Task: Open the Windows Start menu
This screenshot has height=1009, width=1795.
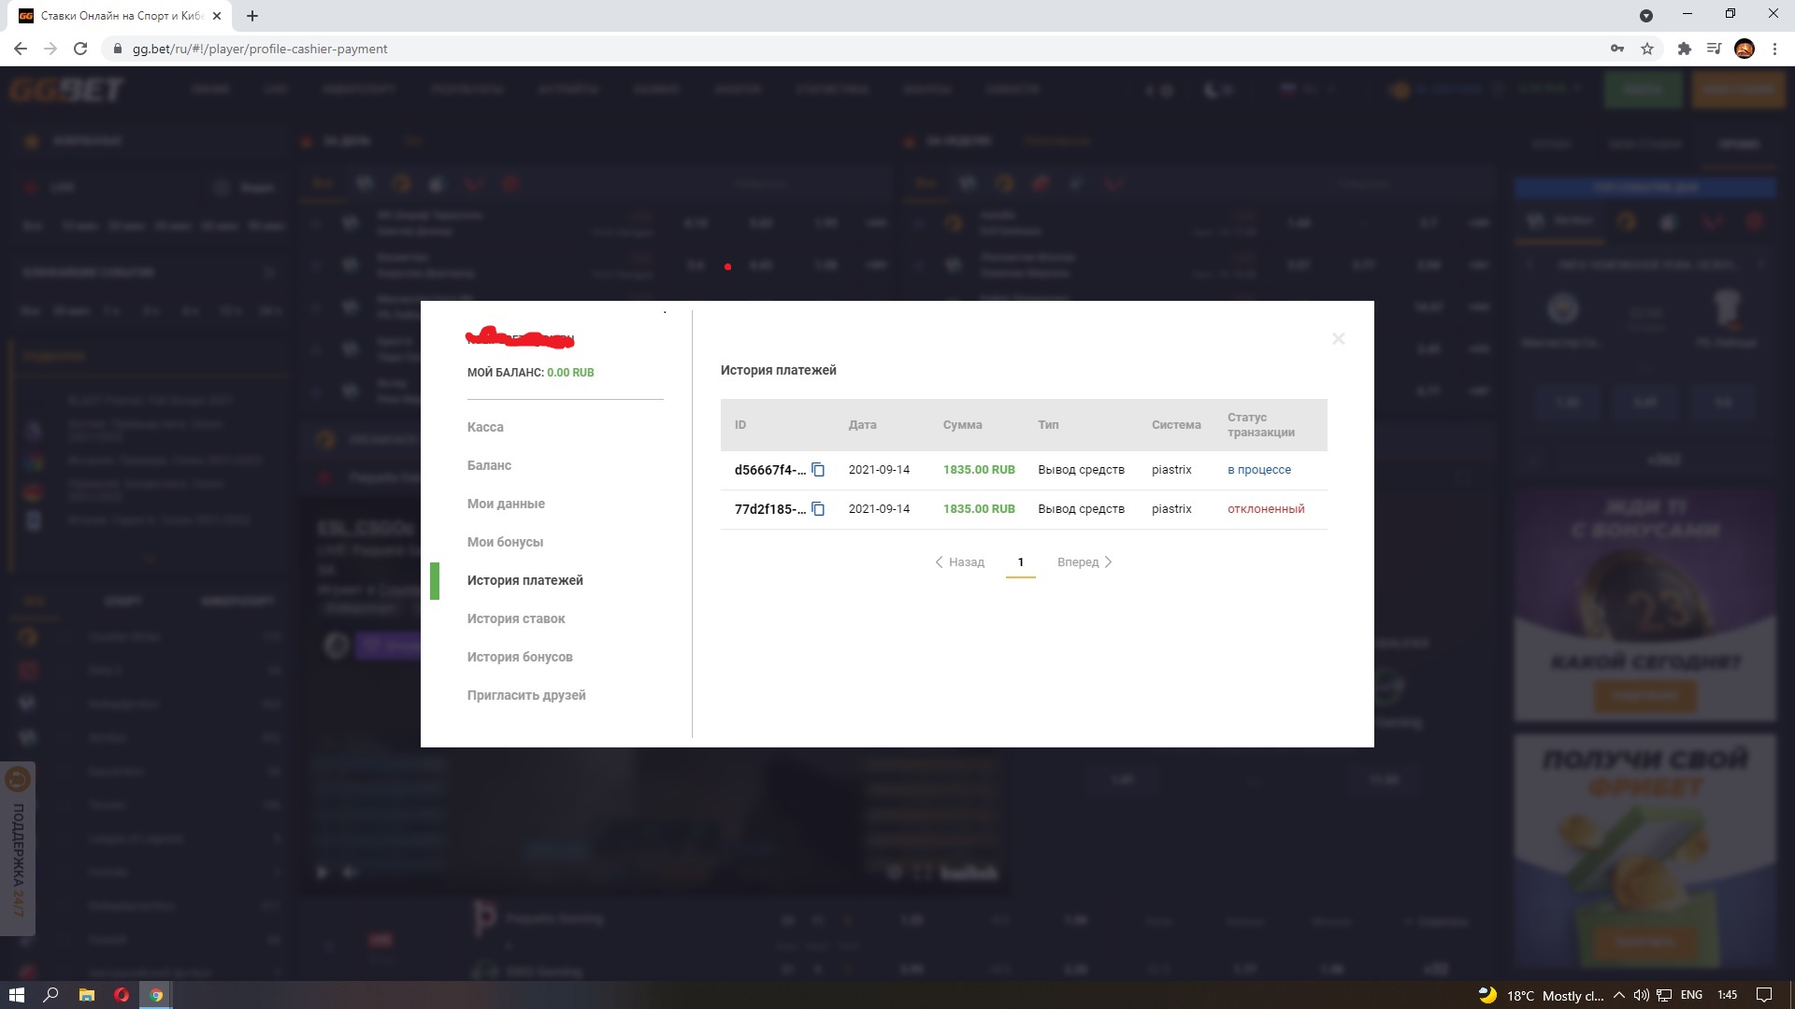Action: pyautogui.click(x=16, y=995)
